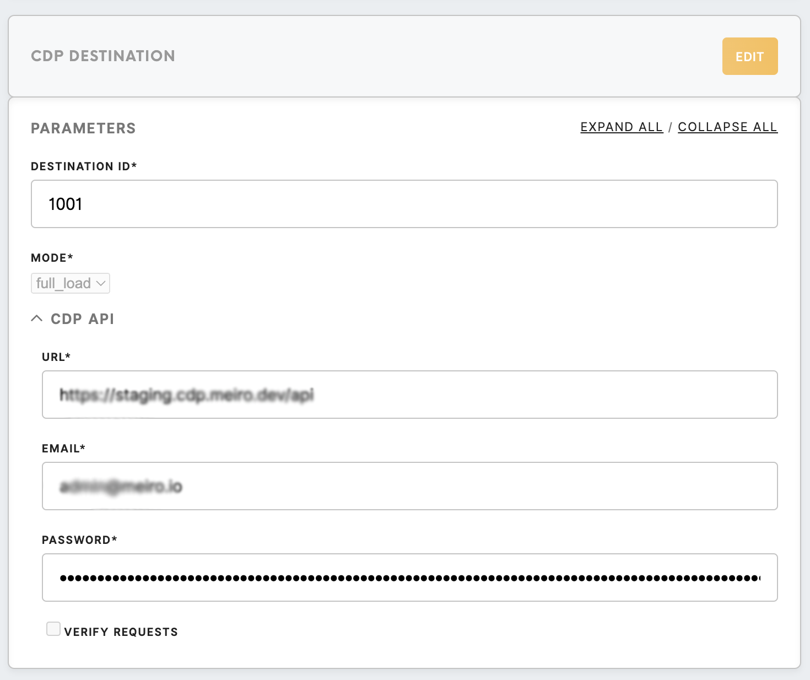Collapse the CDP API section chevron
810x680 pixels.
pyautogui.click(x=37, y=319)
